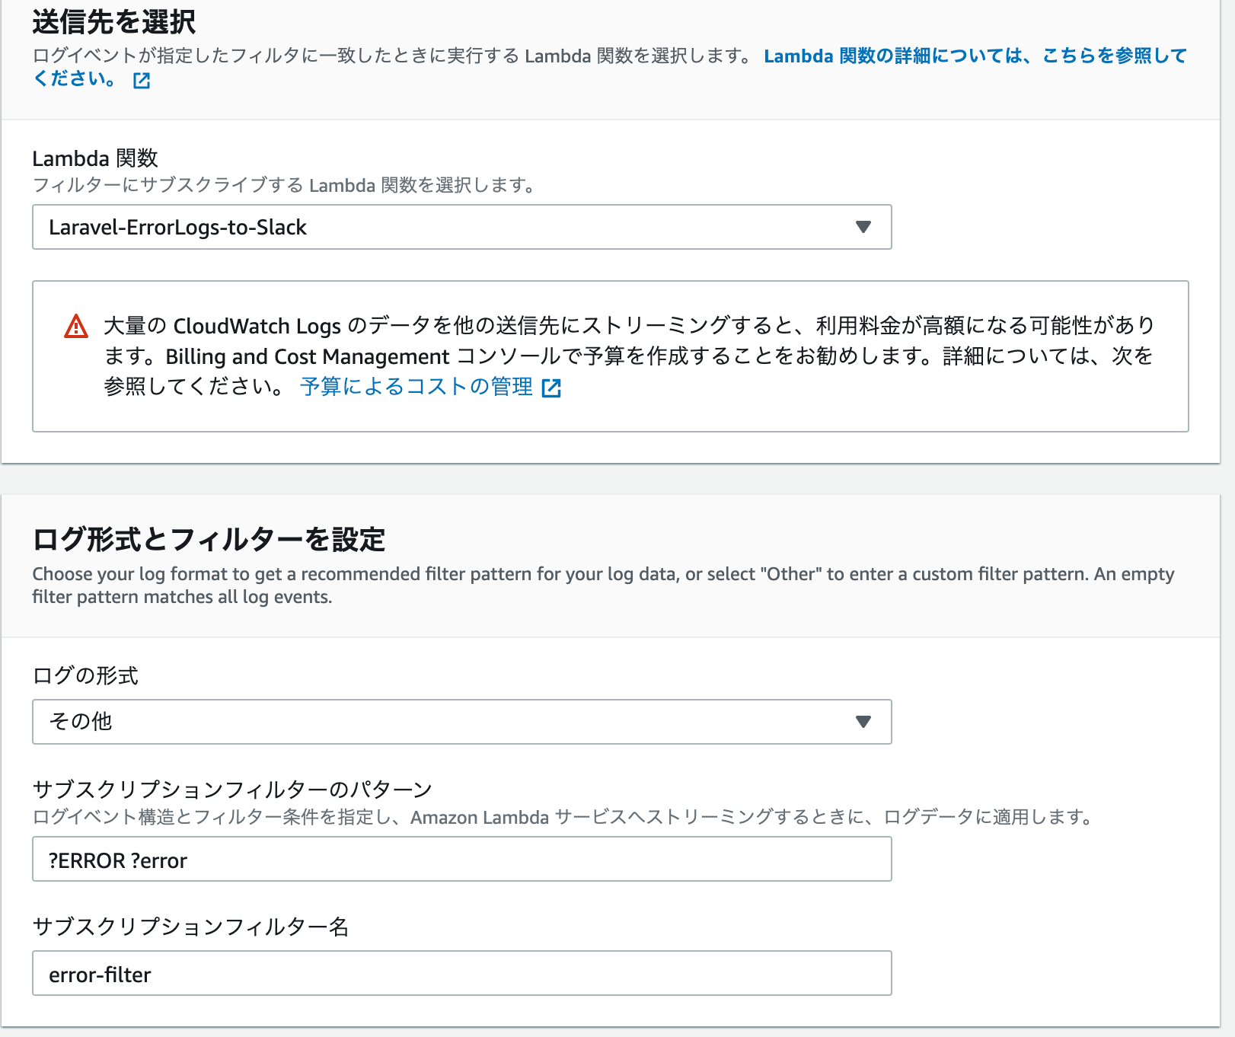This screenshot has width=1235, height=1037.
Task: Click external link icon beside 予算によるコストの管理
Action: click(x=551, y=388)
